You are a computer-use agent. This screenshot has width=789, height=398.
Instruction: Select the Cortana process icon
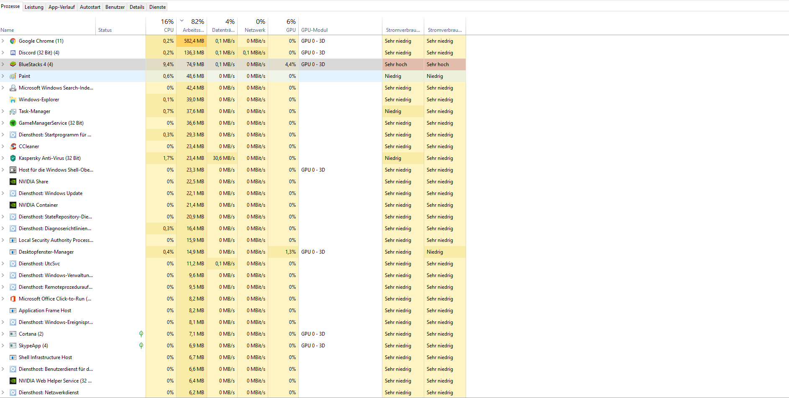[13, 334]
